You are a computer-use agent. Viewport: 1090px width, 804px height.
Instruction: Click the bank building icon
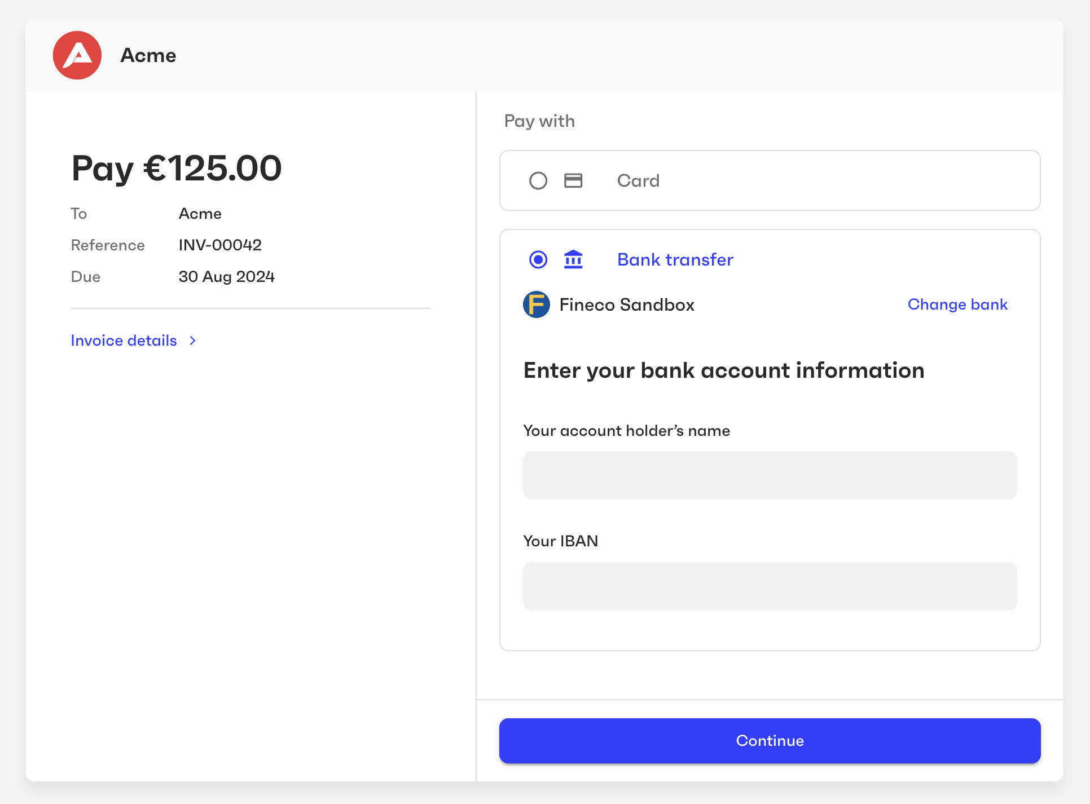573,259
